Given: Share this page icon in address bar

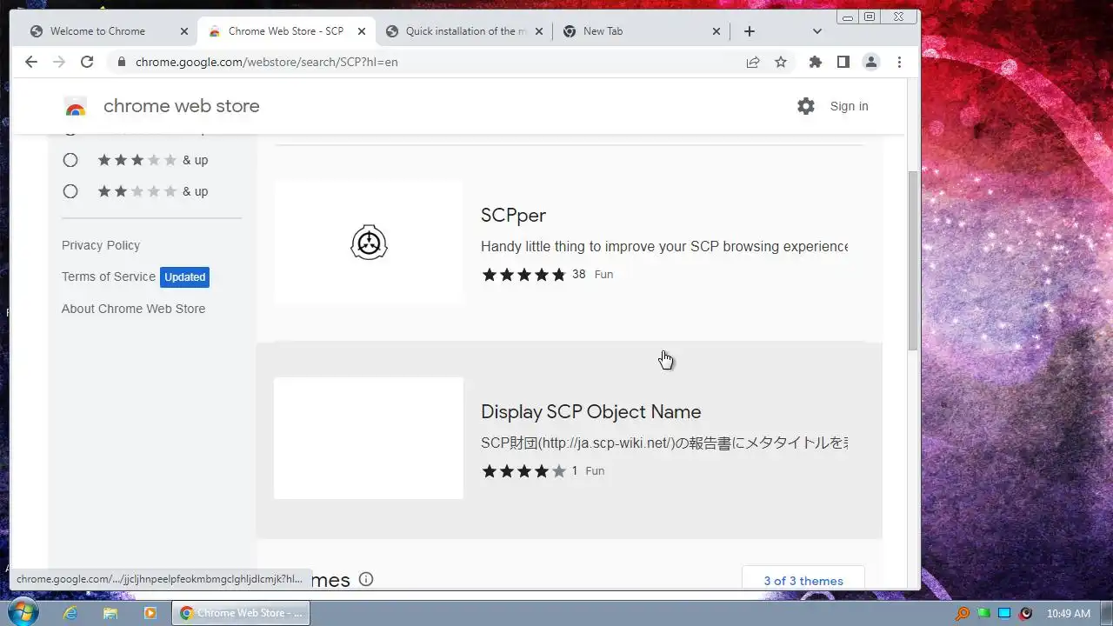Looking at the screenshot, I should pyautogui.click(x=753, y=62).
